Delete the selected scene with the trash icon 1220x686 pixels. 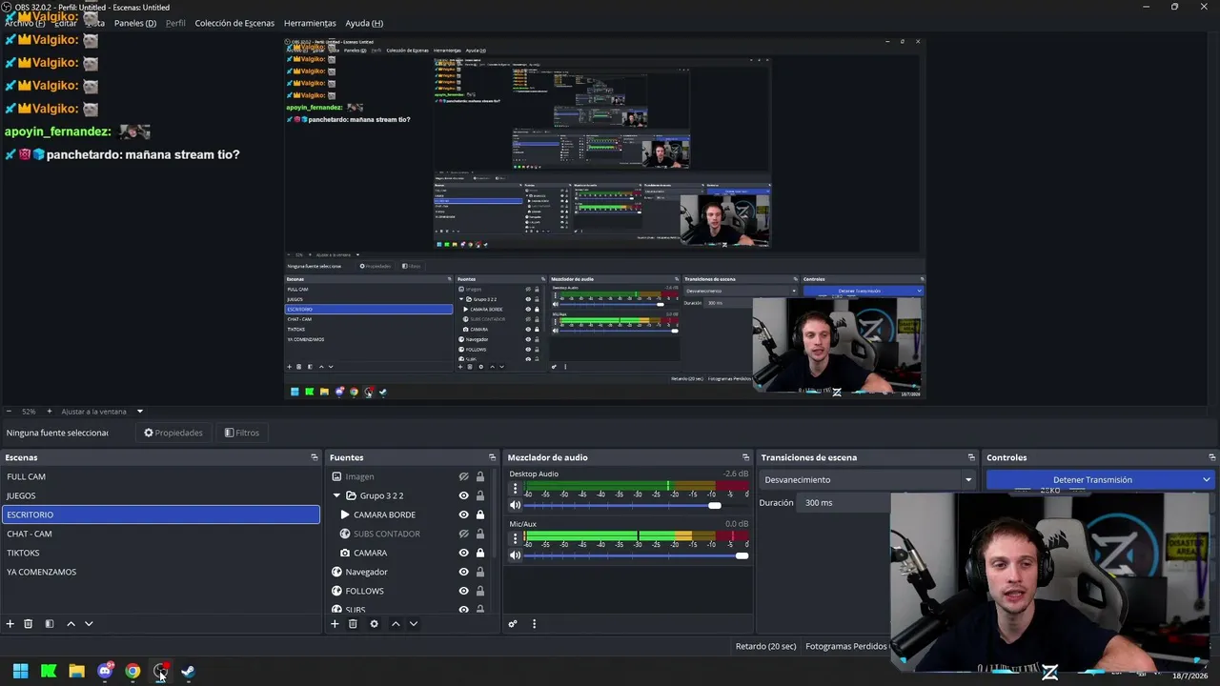[29, 624]
